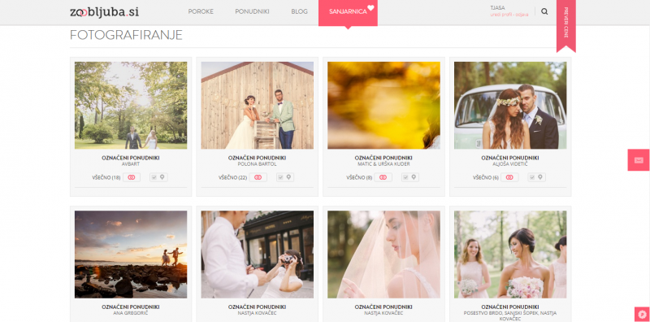Open the pink chat icon at bottom right
The width and height of the screenshot is (650, 322).
pos(643,315)
